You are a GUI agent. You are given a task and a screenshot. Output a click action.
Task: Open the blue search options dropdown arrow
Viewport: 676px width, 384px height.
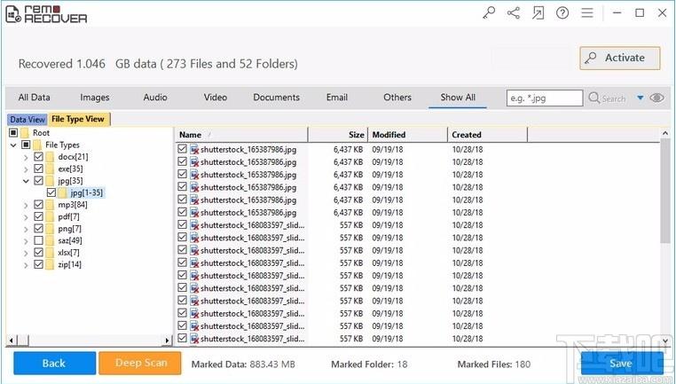tap(641, 98)
